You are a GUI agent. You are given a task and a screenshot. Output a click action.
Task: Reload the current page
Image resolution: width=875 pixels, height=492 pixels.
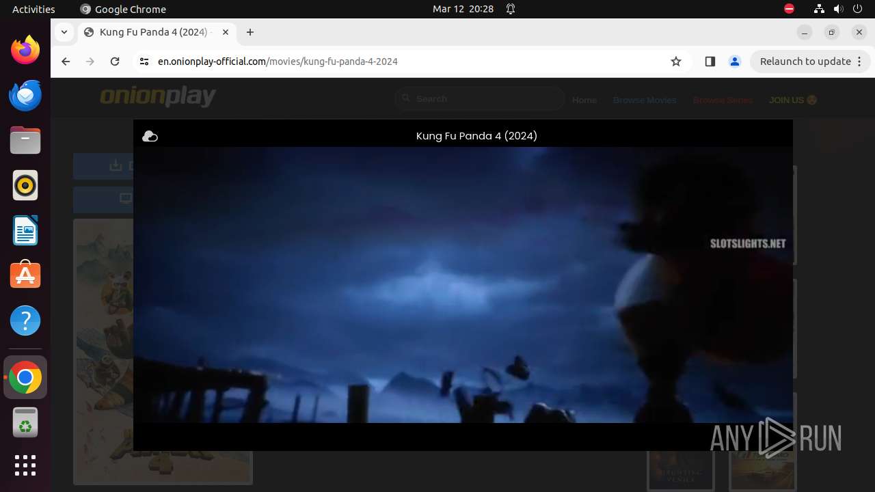(115, 61)
